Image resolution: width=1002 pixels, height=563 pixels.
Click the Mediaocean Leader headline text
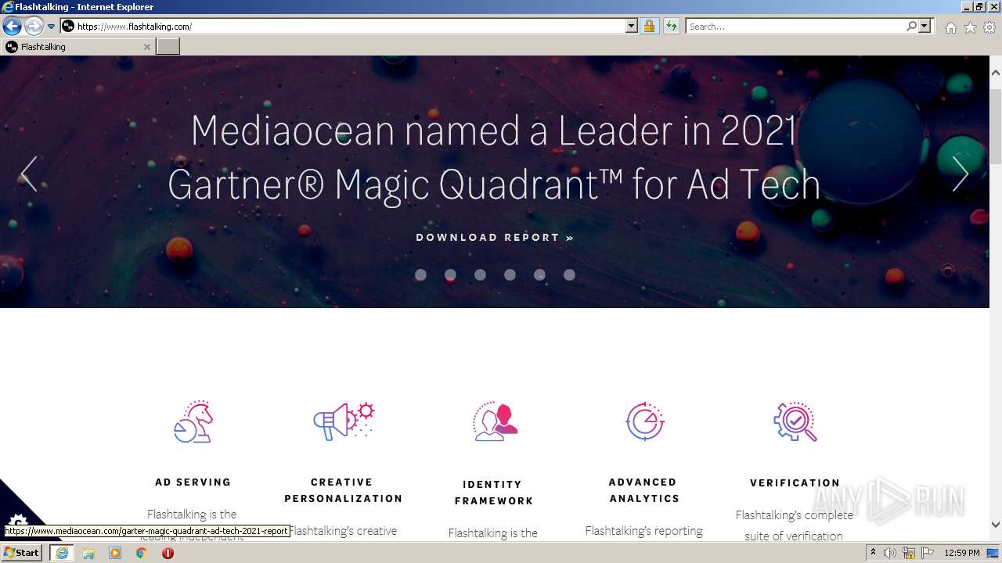coord(494,157)
